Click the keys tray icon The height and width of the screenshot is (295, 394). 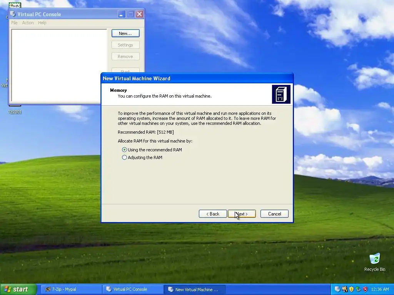[344, 289]
